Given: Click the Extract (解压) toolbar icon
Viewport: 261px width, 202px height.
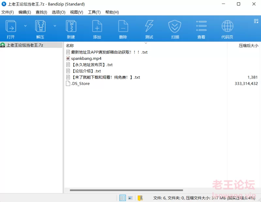Looking at the screenshot, I should click(40, 26).
